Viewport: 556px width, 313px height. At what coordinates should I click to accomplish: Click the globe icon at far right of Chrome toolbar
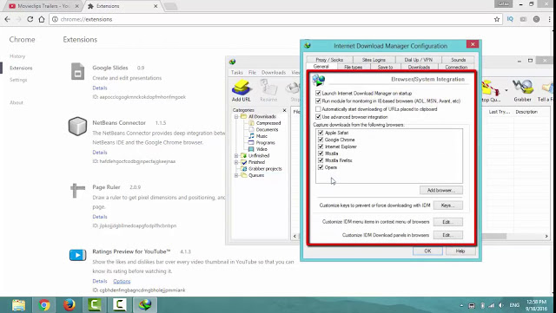click(x=537, y=19)
